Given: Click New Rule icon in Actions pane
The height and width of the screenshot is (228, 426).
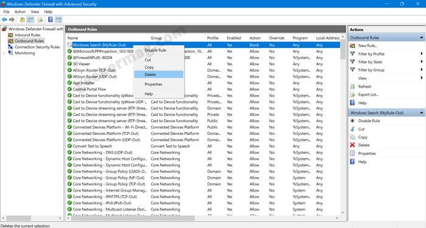Looking at the screenshot, I should pyautogui.click(x=352, y=46).
